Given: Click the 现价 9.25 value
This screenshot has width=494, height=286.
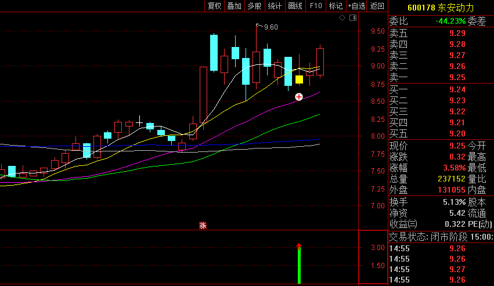Looking at the screenshot, I should click(x=457, y=146).
